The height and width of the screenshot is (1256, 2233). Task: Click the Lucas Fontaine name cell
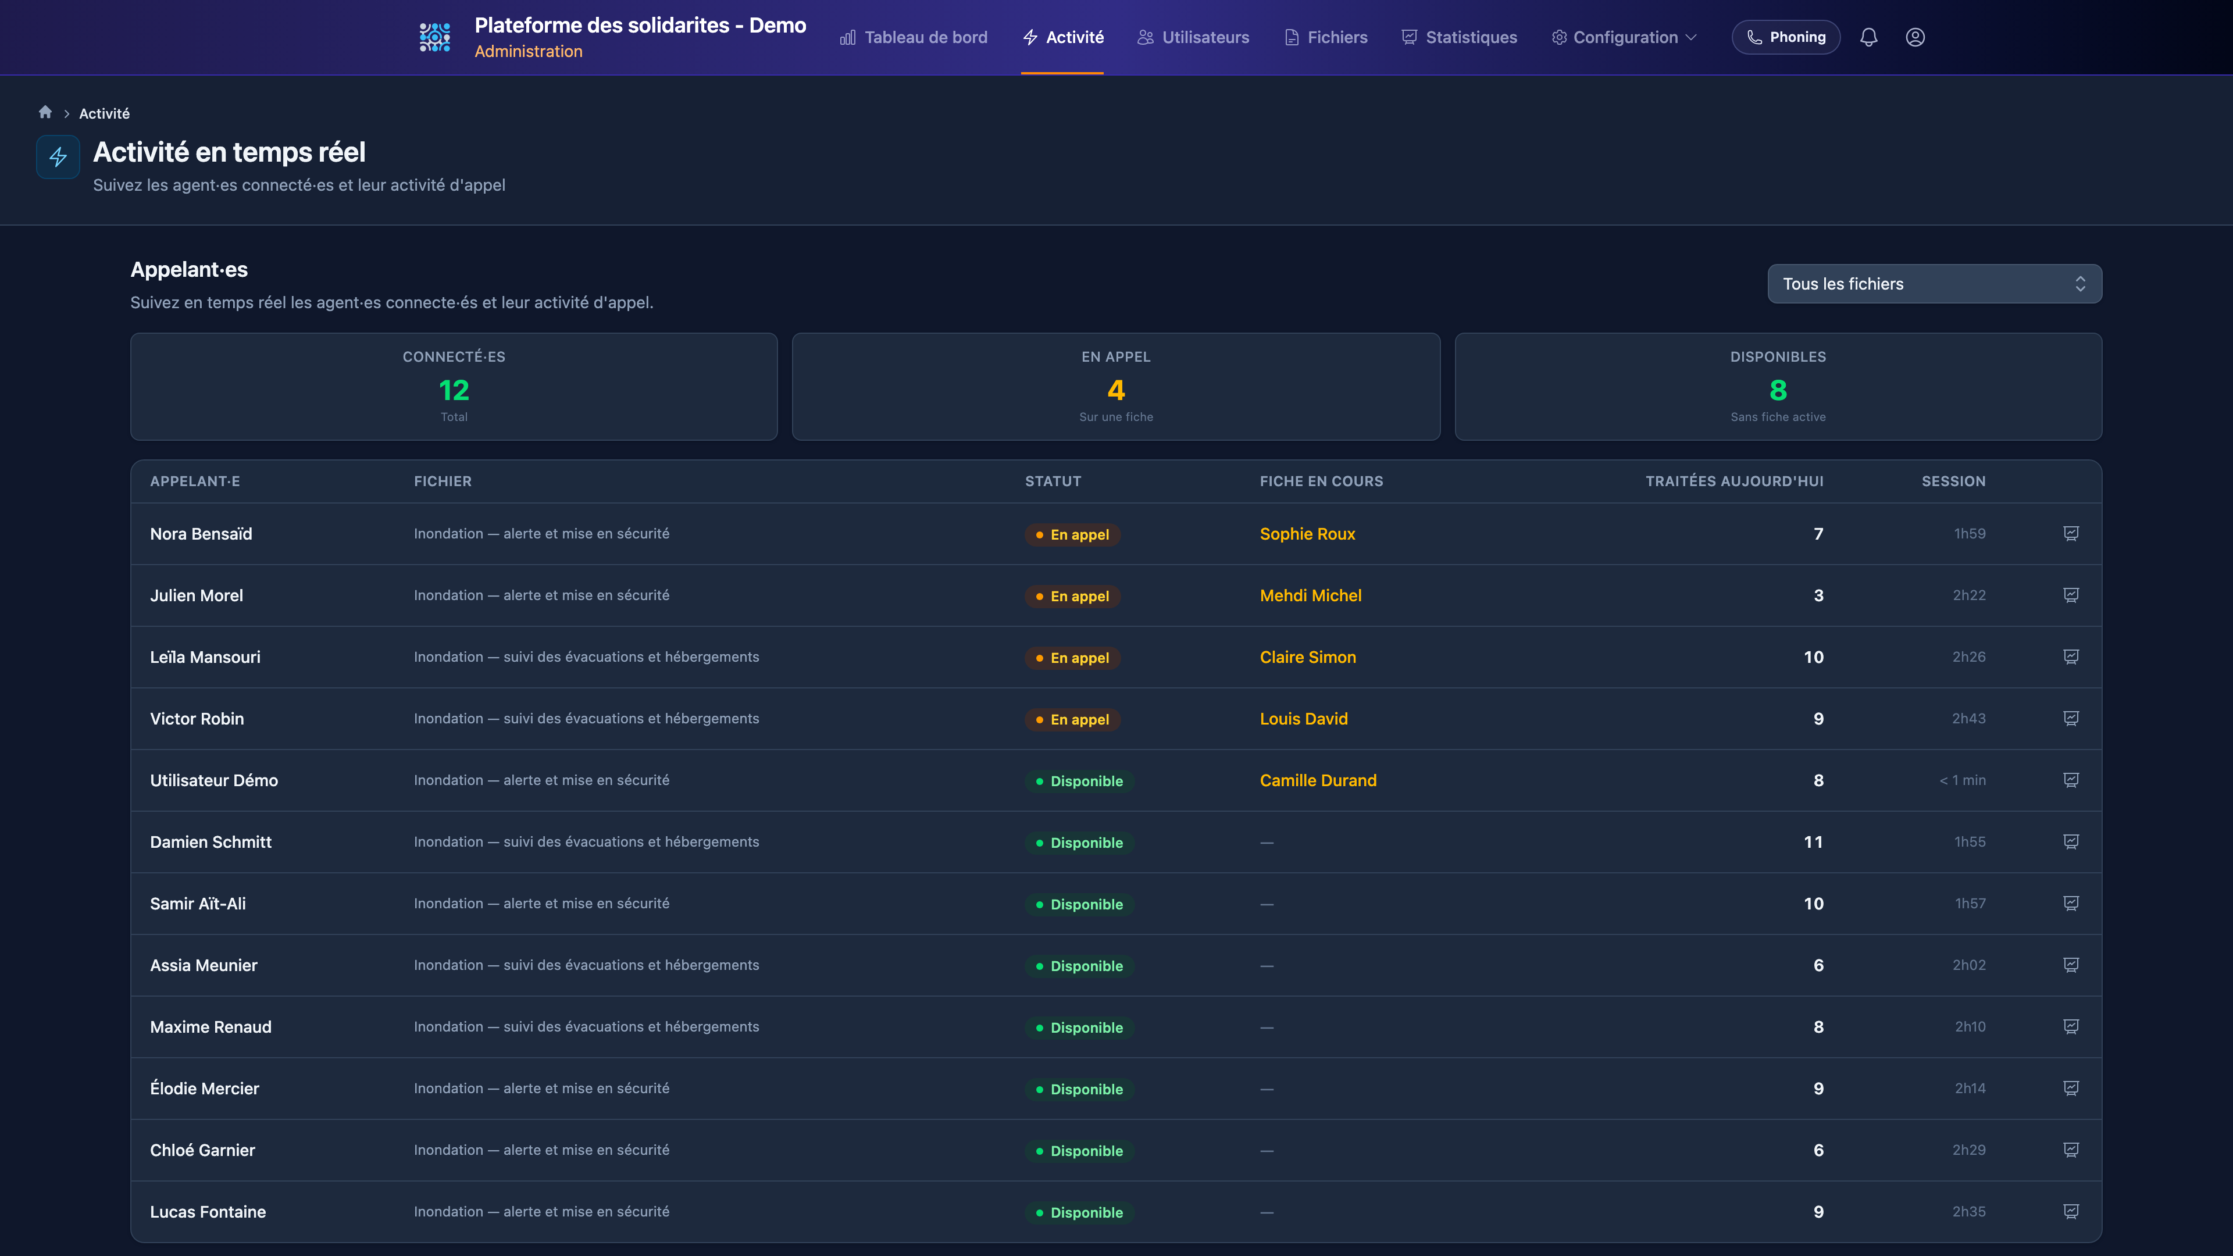coord(208,1212)
